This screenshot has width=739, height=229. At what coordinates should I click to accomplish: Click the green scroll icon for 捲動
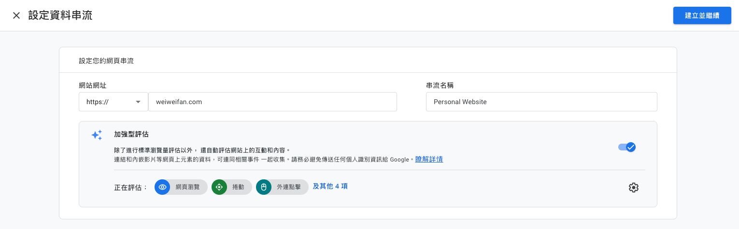click(x=219, y=187)
